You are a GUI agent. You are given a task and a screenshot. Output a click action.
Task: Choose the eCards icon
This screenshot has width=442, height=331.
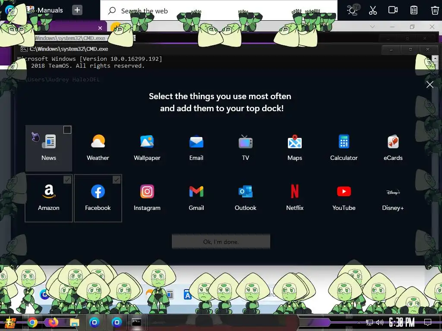[393, 141]
